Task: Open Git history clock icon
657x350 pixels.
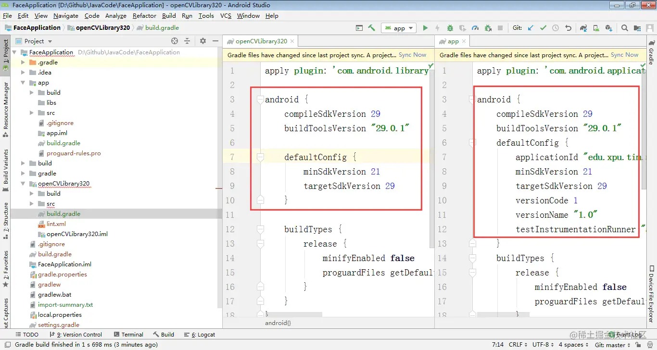Action: (556, 28)
